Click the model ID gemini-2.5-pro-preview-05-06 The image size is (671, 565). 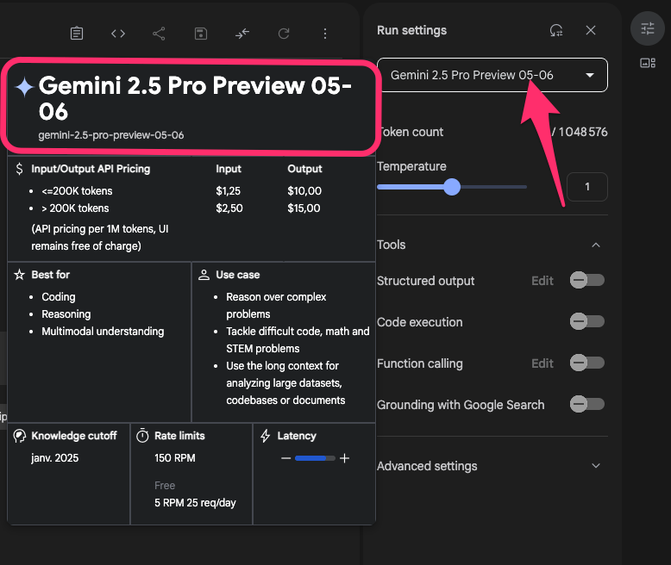111,135
